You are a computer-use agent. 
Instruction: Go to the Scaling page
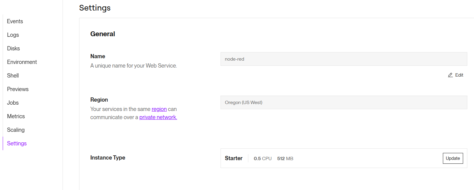(x=16, y=130)
